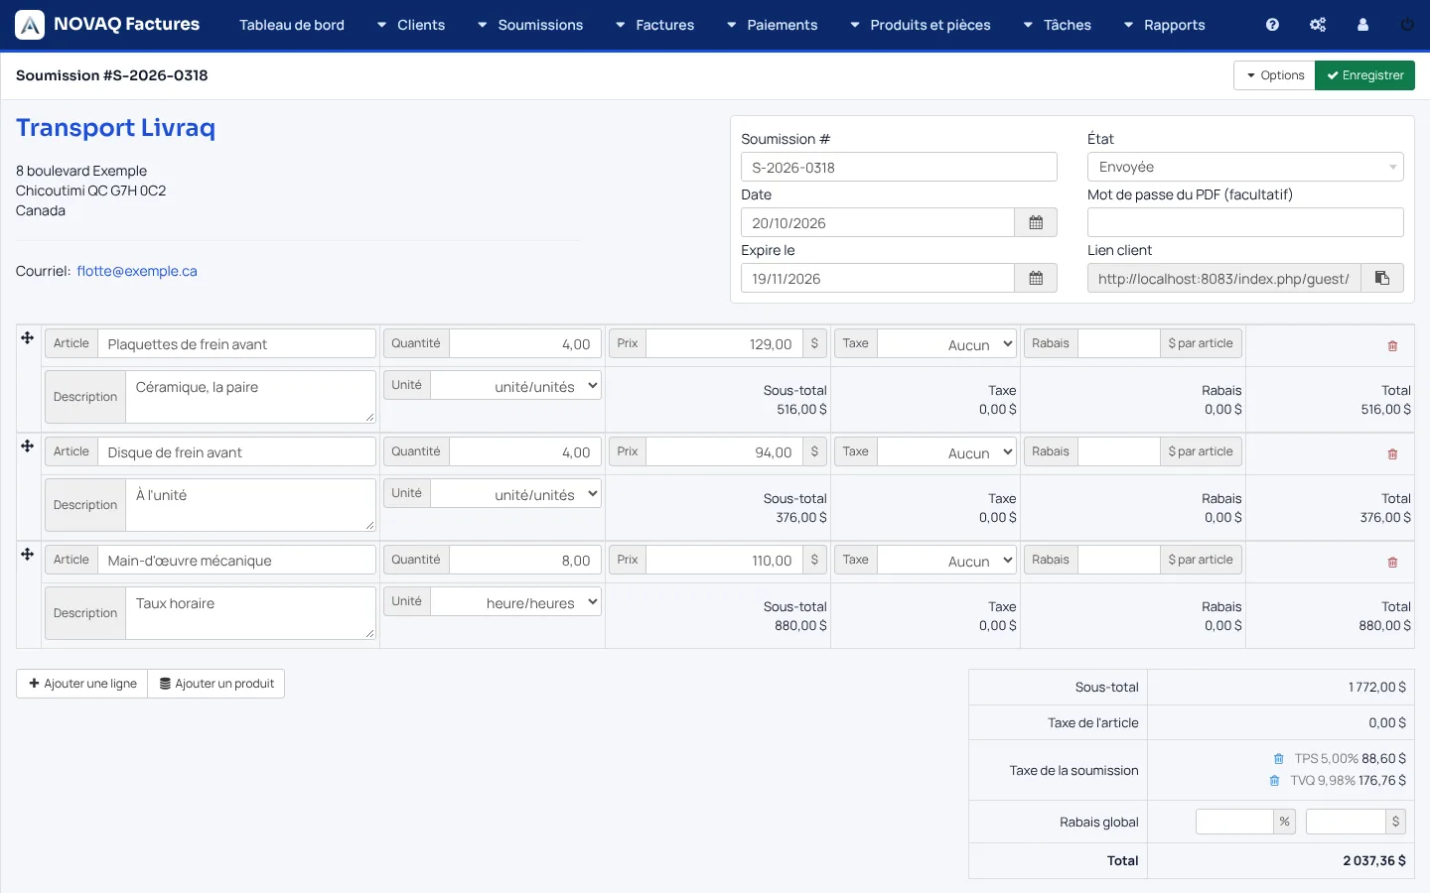The image size is (1430, 893).
Task: Open the Paiements menu
Action: coord(772,25)
